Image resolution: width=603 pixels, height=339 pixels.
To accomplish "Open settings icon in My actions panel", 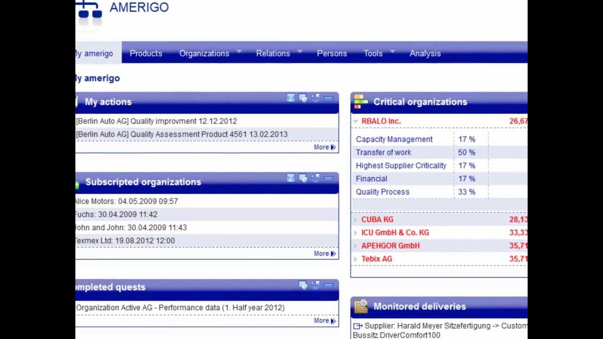I will tap(303, 98).
